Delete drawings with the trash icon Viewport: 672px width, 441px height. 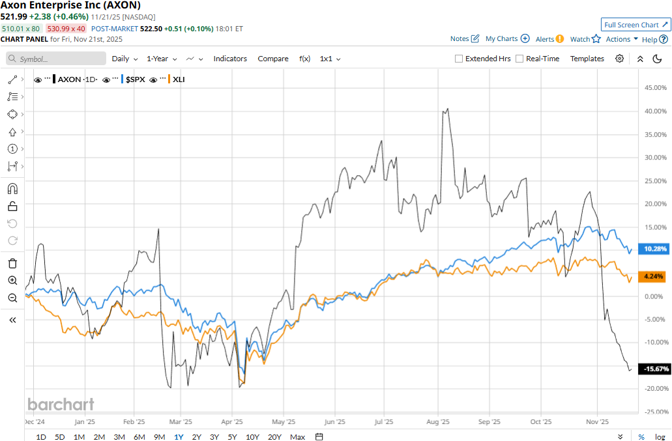[x=12, y=263]
